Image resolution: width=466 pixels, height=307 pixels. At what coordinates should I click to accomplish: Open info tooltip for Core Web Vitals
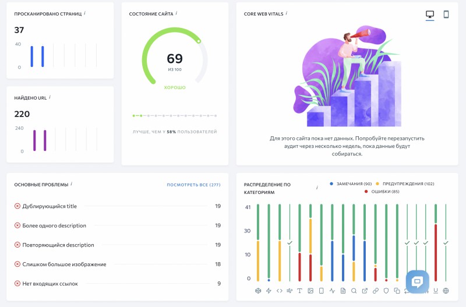(x=287, y=13)
